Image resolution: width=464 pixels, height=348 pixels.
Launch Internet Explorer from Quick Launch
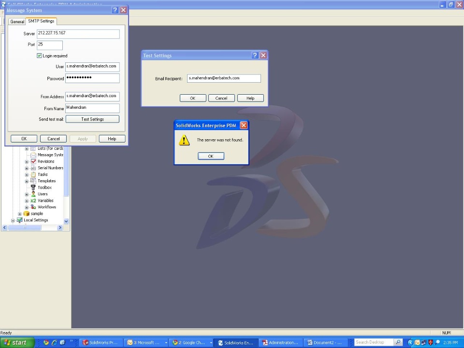tap(54, 342)
